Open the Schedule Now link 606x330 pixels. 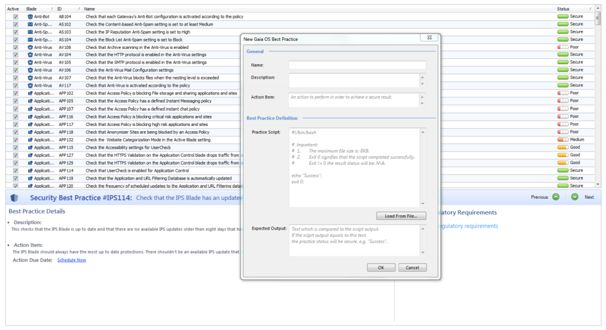pos(72,260)
